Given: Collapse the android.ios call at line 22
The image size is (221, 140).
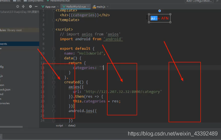Looking at the screenshot, I should pos(54,111).
